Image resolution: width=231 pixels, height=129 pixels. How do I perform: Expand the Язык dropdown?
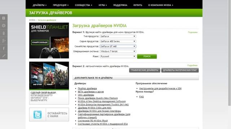tap(118, 56)
